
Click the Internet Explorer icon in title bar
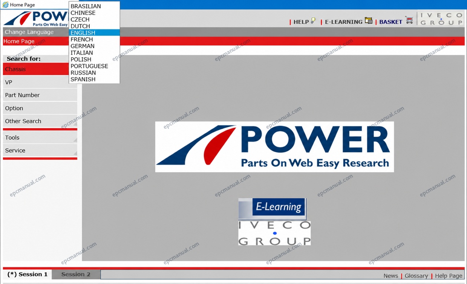tap(5, 5)
